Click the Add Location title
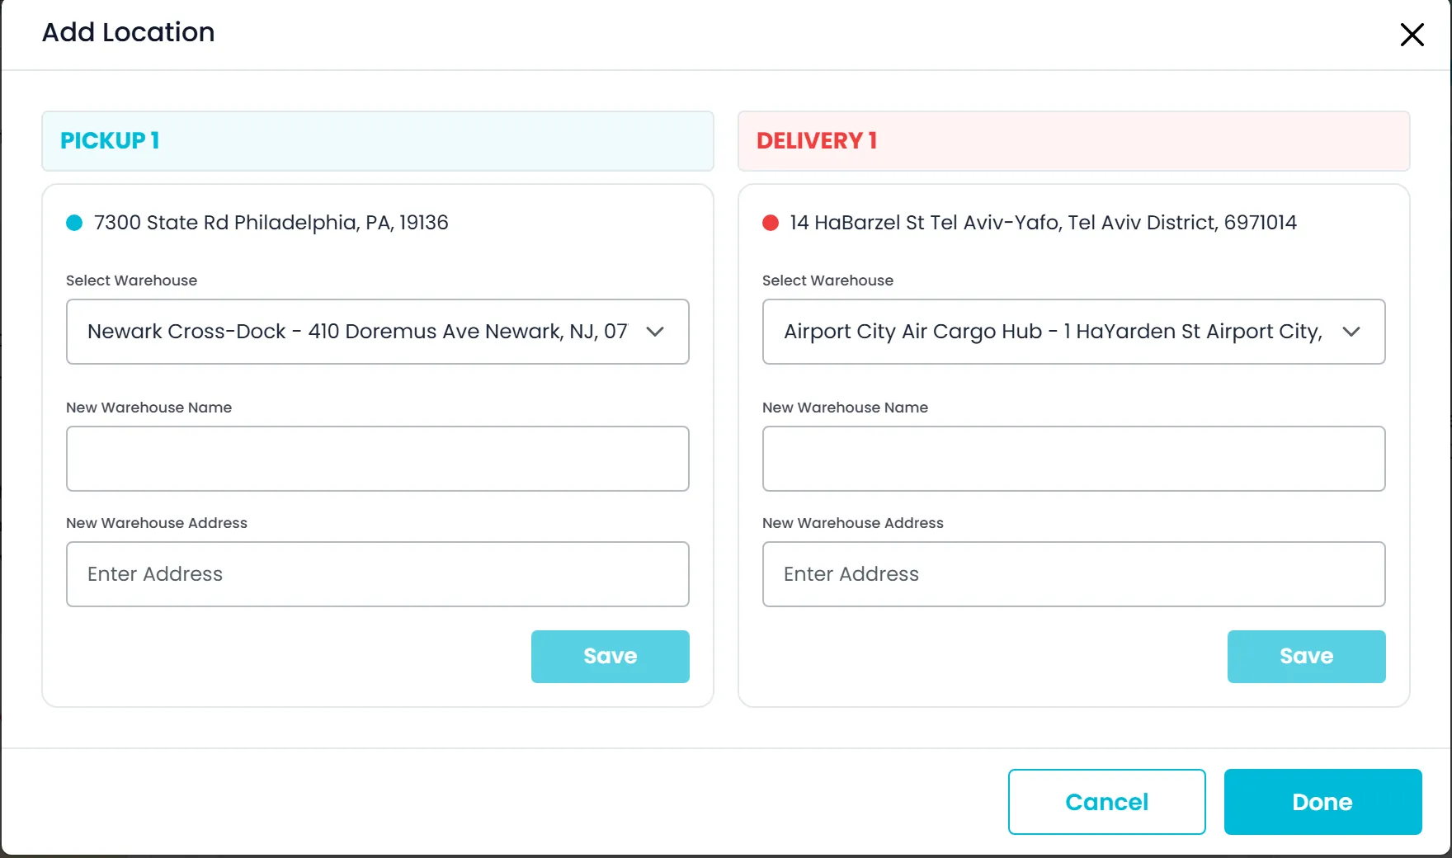 (x=129, y=32)
